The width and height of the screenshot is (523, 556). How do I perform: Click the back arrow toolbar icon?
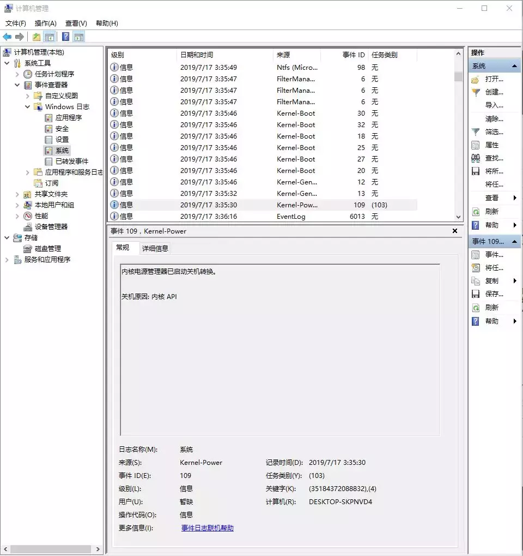[7, 37]
